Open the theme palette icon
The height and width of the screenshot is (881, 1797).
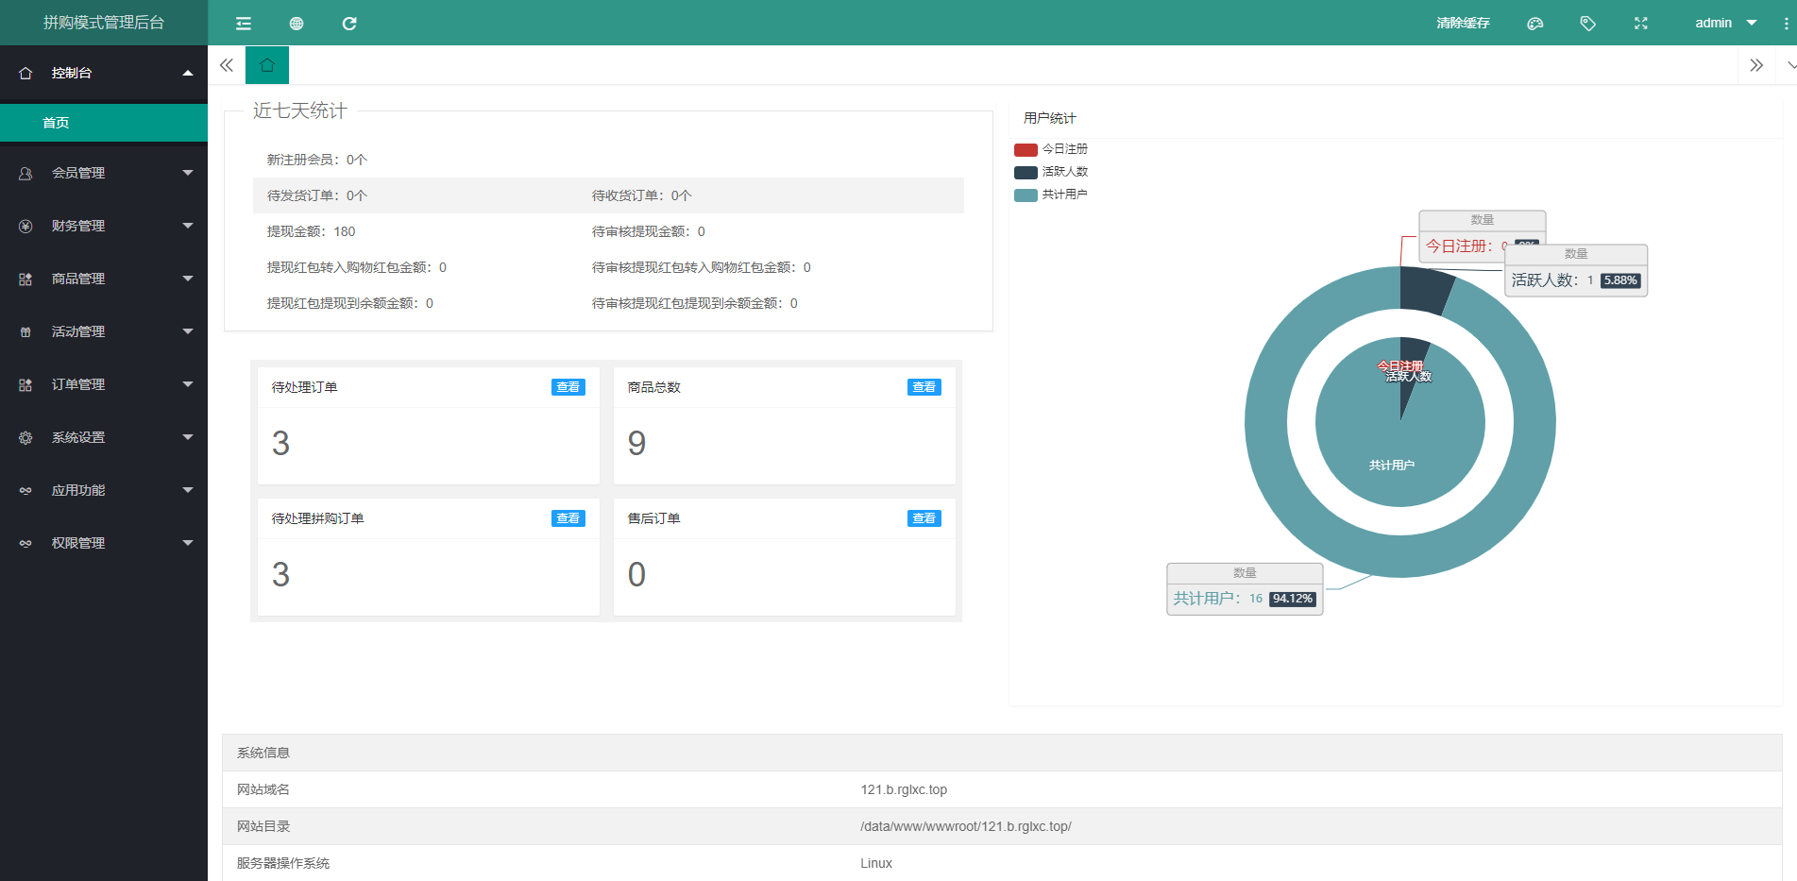[x=1535, y=24]
